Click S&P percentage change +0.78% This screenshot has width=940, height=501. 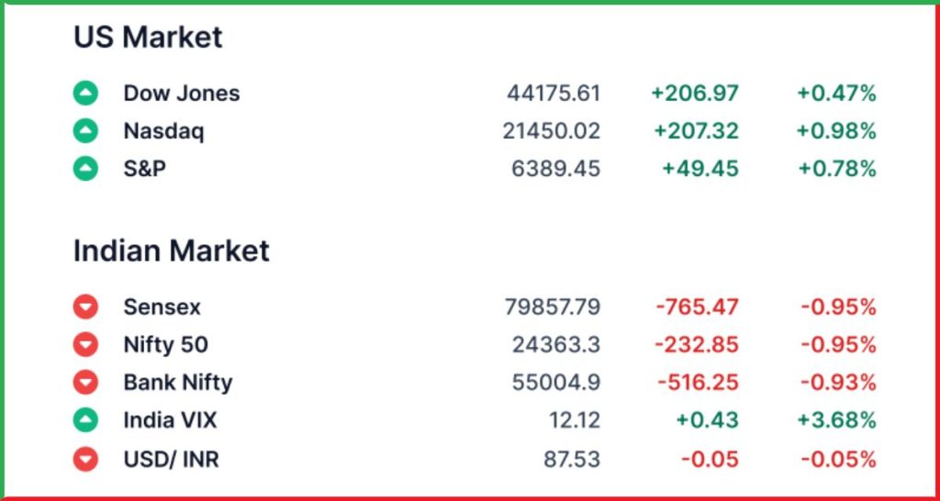click(x=837, y=169)
